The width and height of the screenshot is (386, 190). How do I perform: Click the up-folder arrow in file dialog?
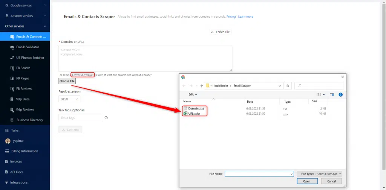tap(202, 86)
